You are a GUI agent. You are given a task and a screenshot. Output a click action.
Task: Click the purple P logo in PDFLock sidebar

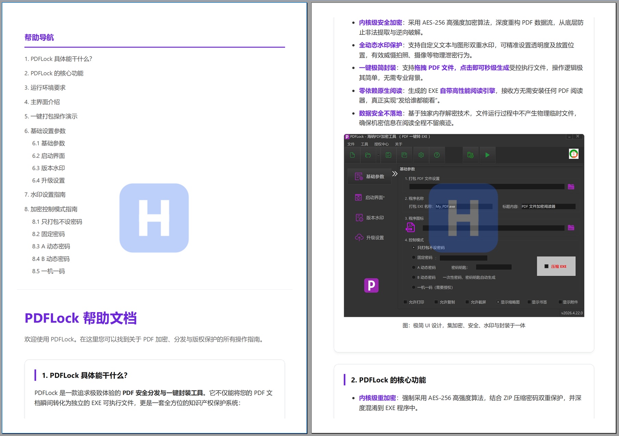(x=371, y=285)
